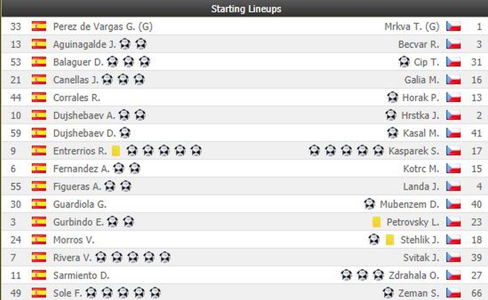
Task: Open player Kasparek S. profile
Action: click(414, 151)
